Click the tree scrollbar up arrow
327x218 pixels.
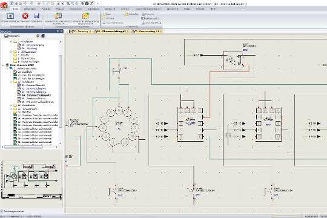(x=61, y=42)
